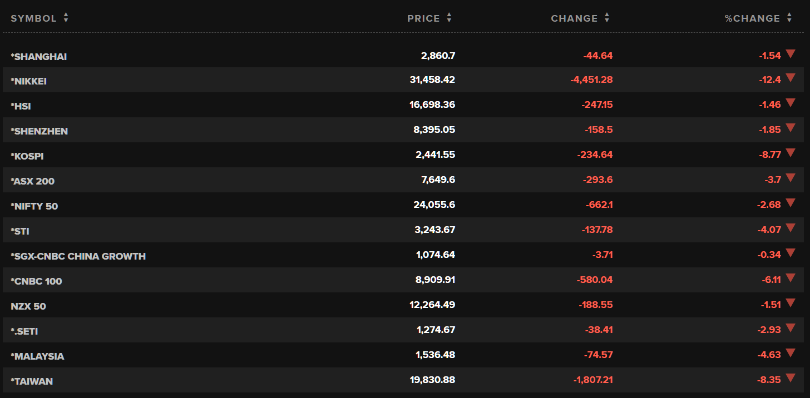Open the *NIKKEI symbol link

pos(29,81)
